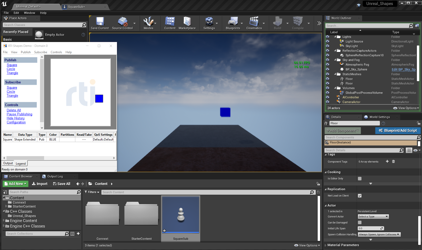422x250 pixels.
Task: Click the RTI Shapes table horizontal scrollbar
Action: point(26,158)
